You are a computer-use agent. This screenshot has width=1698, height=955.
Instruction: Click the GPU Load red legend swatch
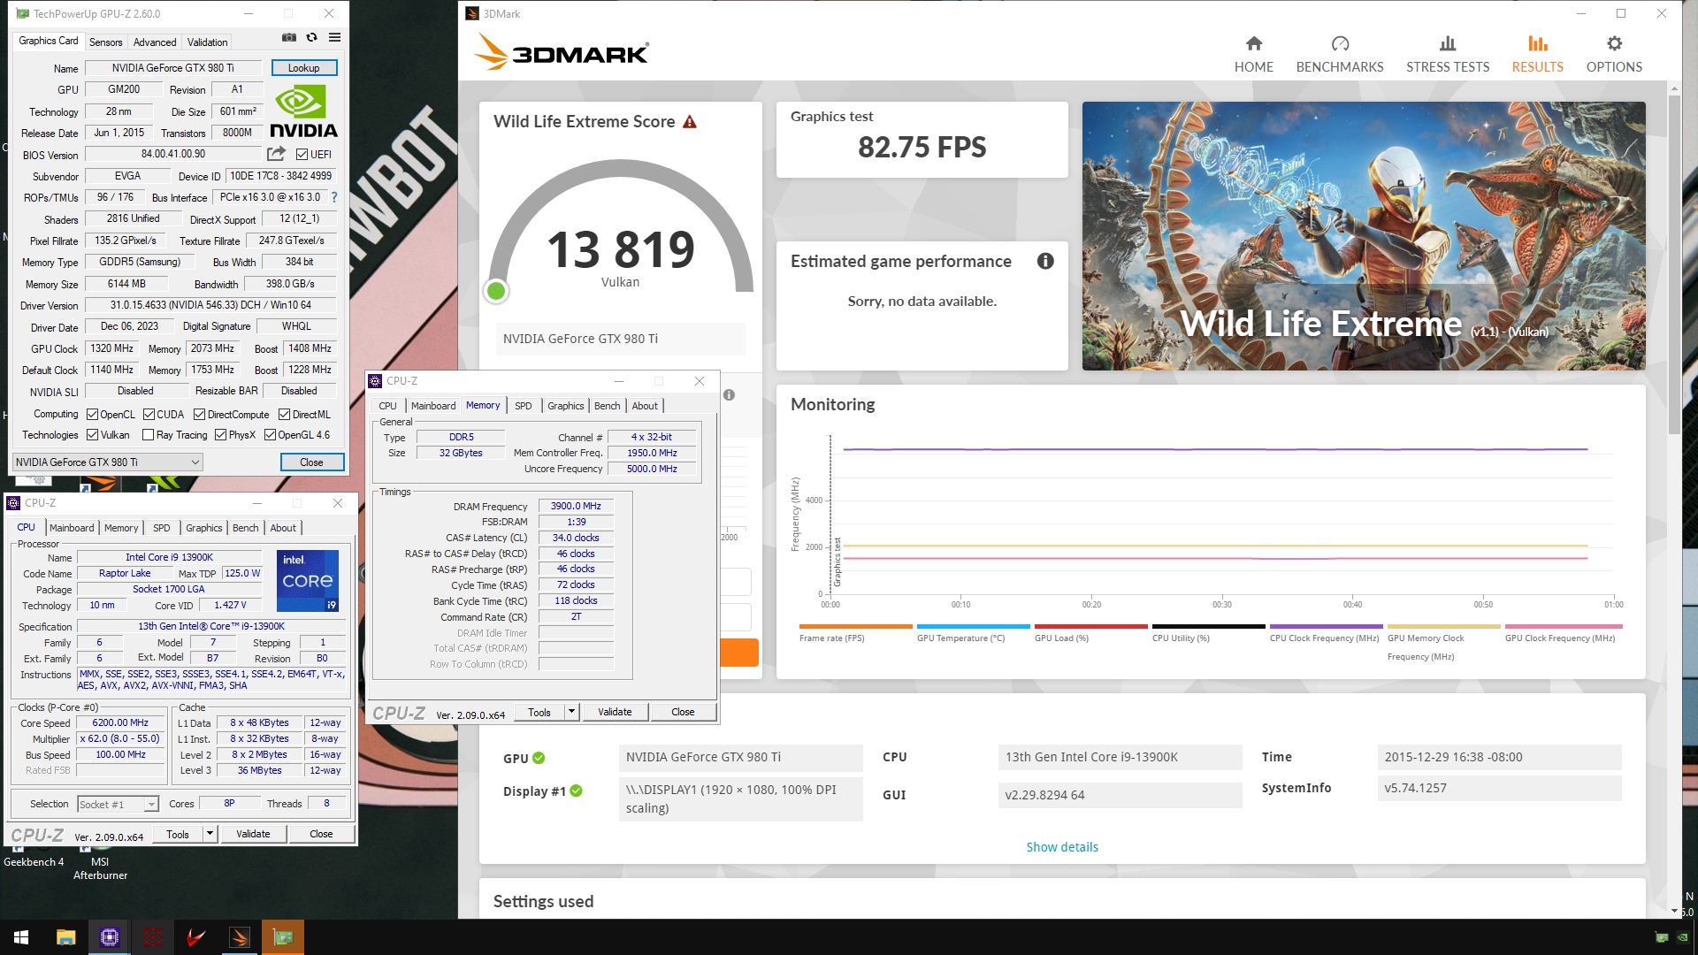(x=1090, y=626)
